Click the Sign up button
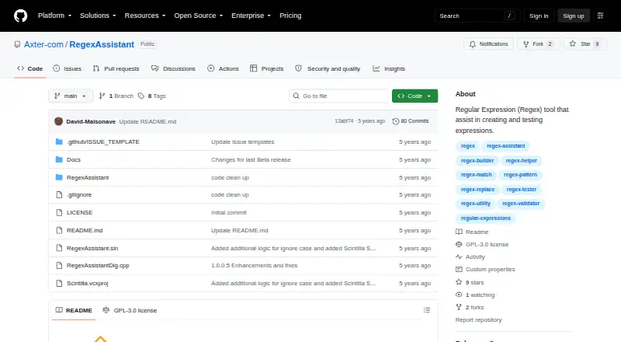The image size is (621, 342). (574, 16)
